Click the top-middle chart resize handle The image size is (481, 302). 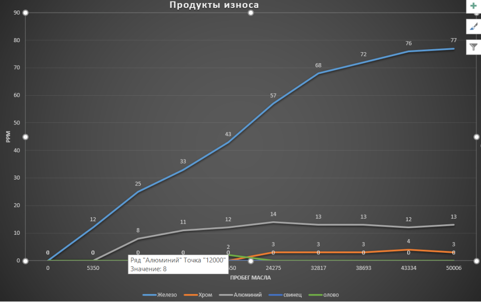point(251,13)
